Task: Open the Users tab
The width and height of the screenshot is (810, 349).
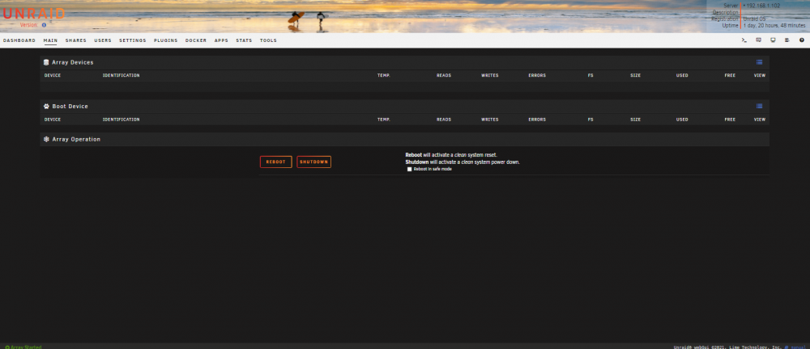Action: tap(103, 40)
